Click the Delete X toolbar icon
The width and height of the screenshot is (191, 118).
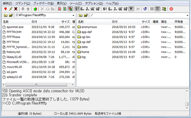42,9
